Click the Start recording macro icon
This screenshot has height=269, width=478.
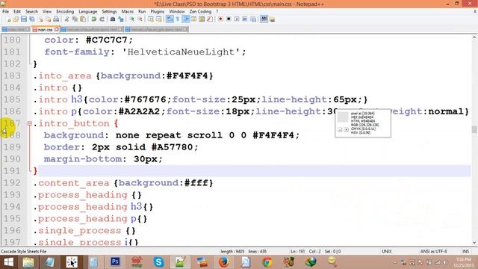pyautogui.click(x=220, y=19)
